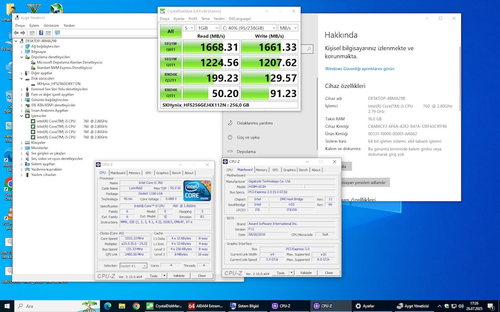Open Google Chrome from the taskbar
500x312 pixels.
[136, 306]
